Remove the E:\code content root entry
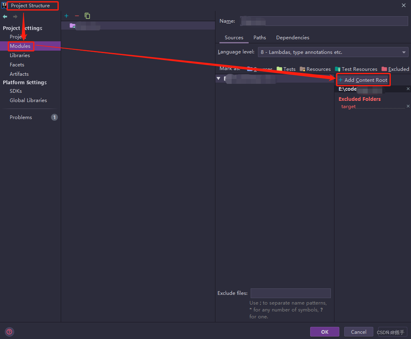Image resolution: width=411 pixels, height=339 pixels. [408, 89]
